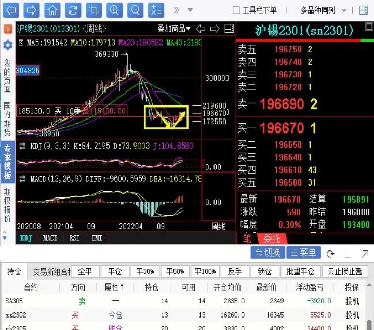Viewport: 374px width, 330px height.
Task: Select the 交易所组合持仓 tab
Action: click(x=51, y=272)
